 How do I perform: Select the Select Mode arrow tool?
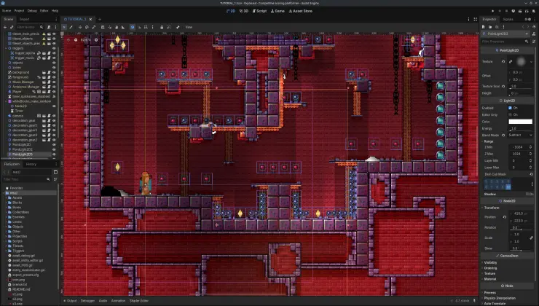(64, 27)
